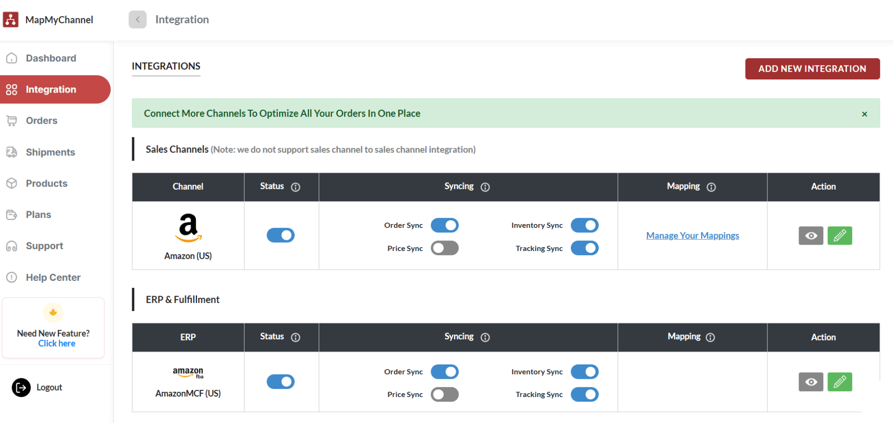
Task: Enable Amazon (US) Price Sync switch
Action: (445, 248)
